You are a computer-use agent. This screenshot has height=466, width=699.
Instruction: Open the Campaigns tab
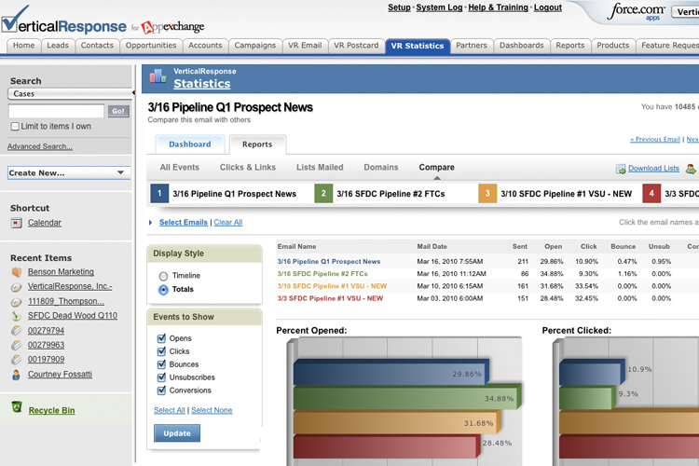point(255,46)
